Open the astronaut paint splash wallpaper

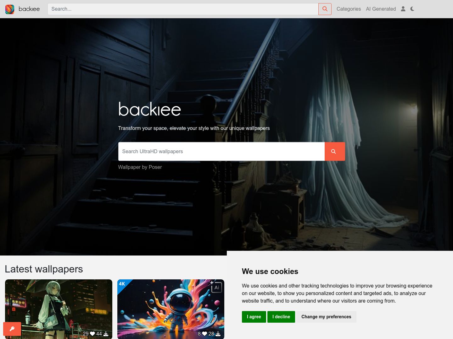171,309
